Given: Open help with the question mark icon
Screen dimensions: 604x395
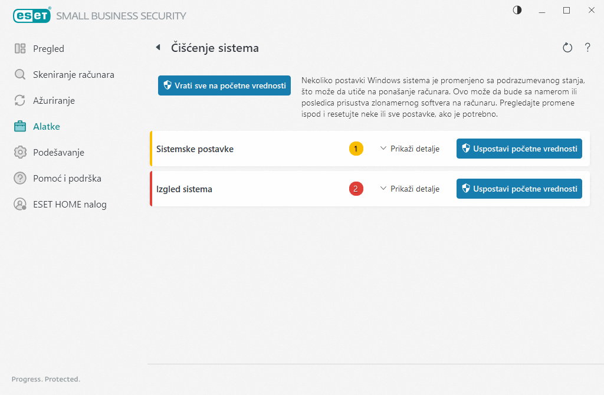Looking at the screenshot, I should pyautogui.click(x=587, y=48).
